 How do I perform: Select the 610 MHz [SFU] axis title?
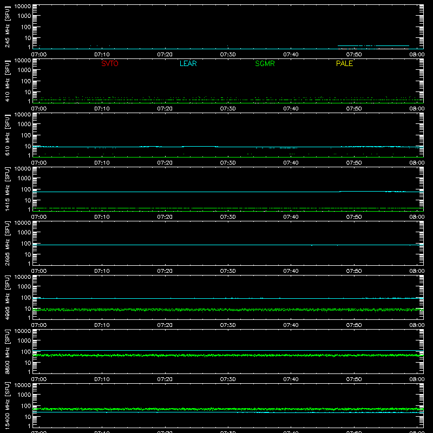[7, 135]
